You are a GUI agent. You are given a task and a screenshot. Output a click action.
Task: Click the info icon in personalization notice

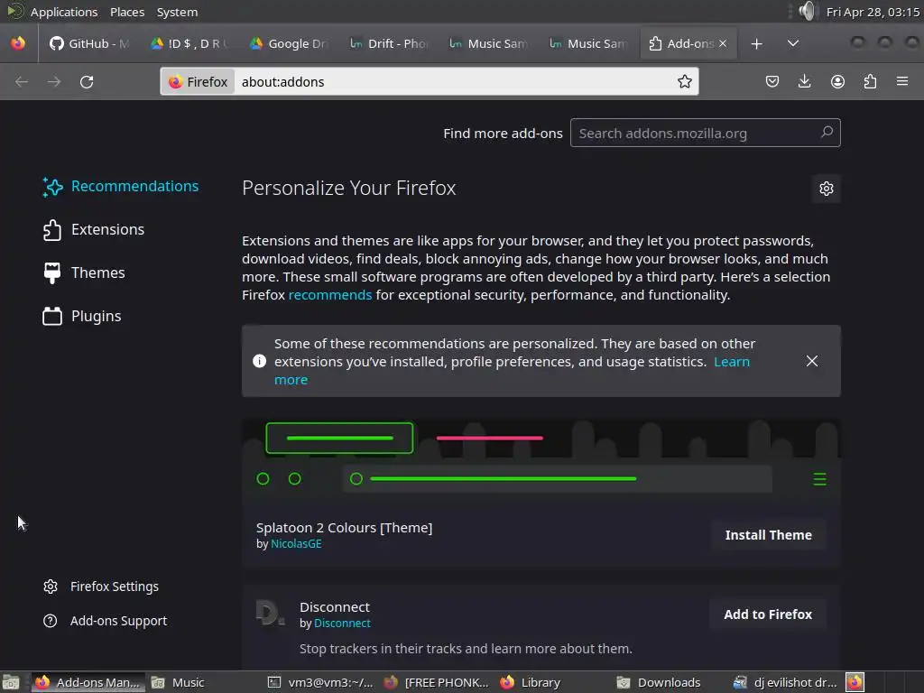(259, 361)
